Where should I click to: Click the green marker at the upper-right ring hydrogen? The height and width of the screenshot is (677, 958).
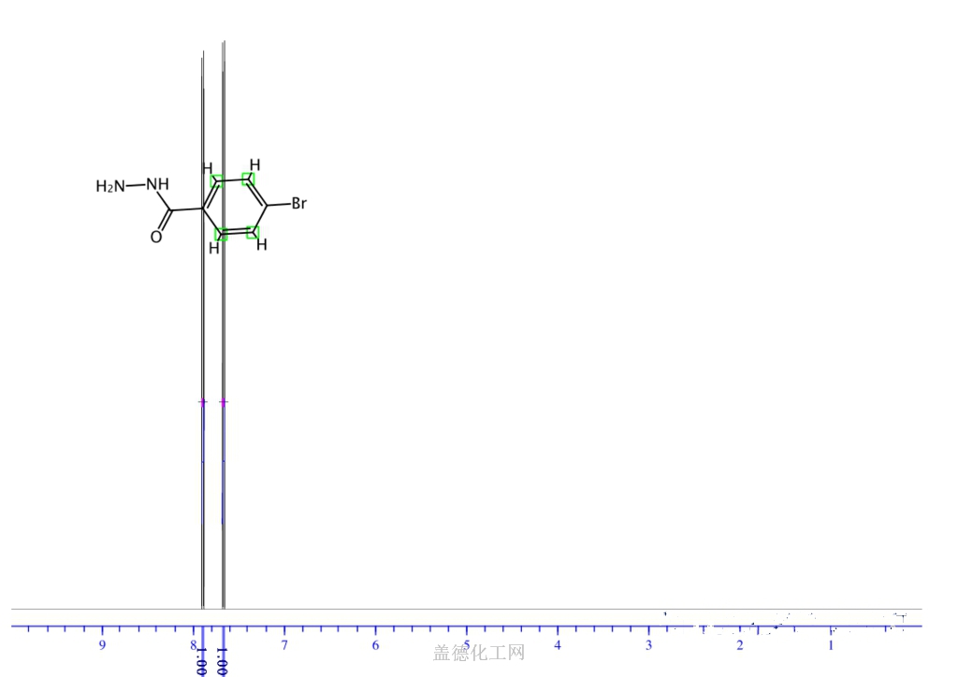[248, 179]
